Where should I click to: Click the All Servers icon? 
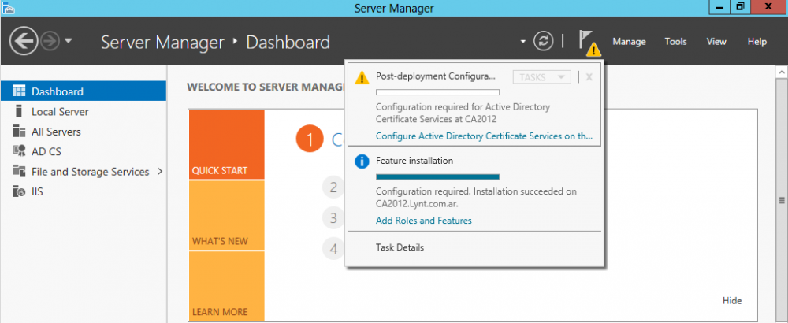click(19, 131)
